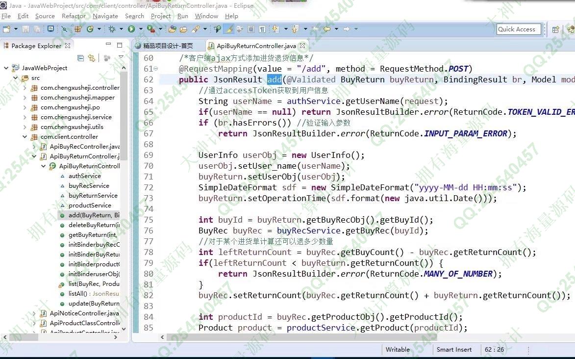Screen dimensions: 575x359
Task: Click the Save All toolbar icon
Action: click(37, 29)
